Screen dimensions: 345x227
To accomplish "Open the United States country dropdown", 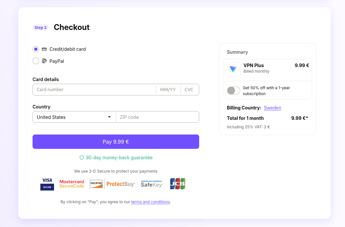I will (x=74, y=117).
